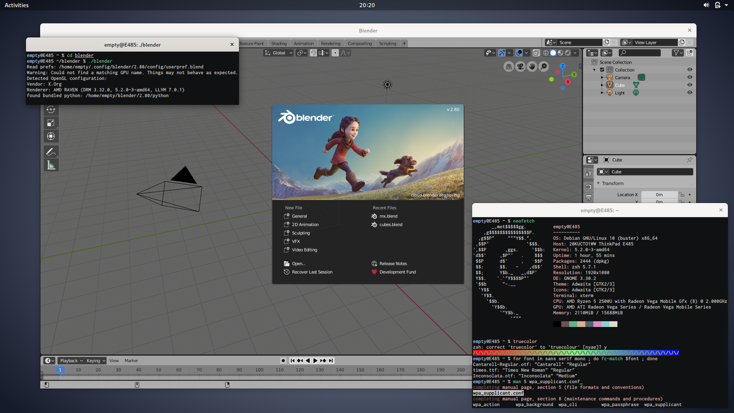The width and height of the screenshot is (734, 413).
Task: Select the Transform tool in Blender toolbar
Action: tap(51, 137)
